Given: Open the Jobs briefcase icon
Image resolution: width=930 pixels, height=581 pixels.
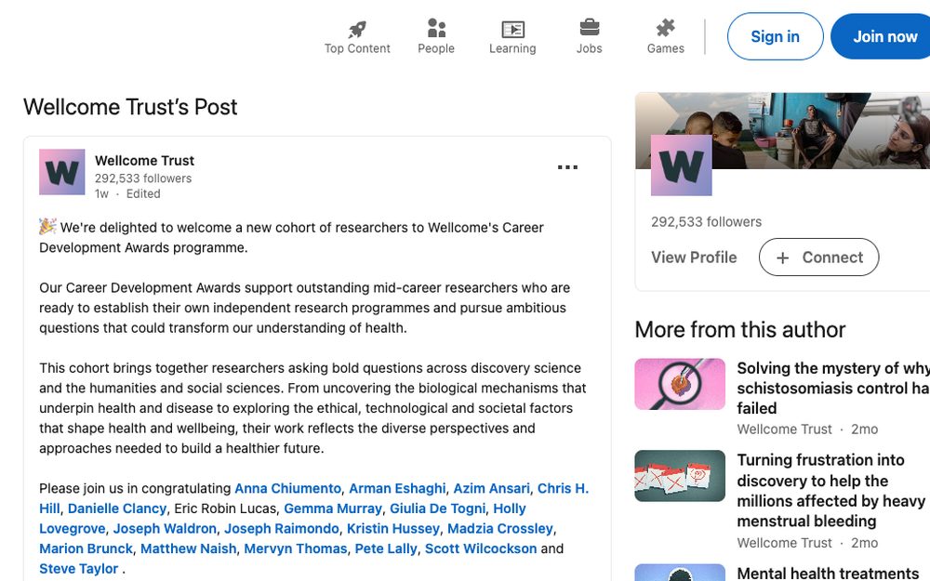Looking at the screenshot, I should click(589, 28).
